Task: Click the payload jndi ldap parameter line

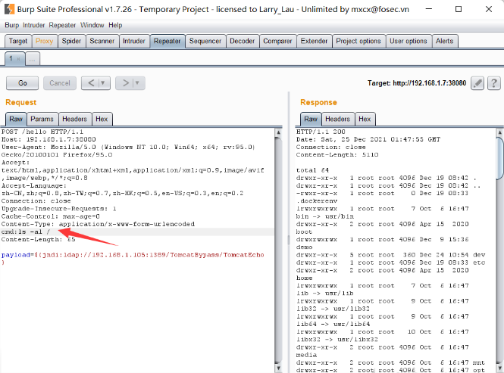Action: coord(133,259)
